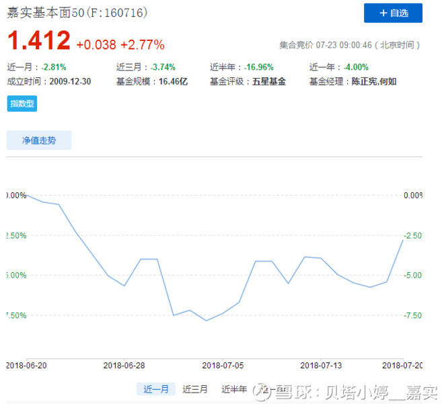444x404 pixels.
Task: Click the 近一年 return value -4.00%
Action: pos(356,67)
